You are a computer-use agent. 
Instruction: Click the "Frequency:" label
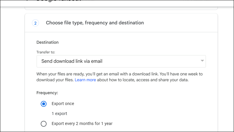point(47,93)
